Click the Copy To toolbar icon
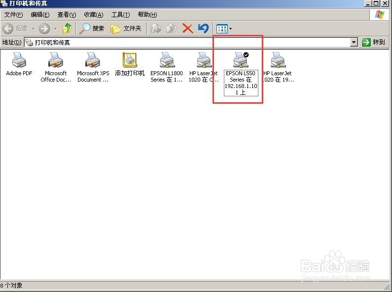The height and width of the screenshot is (292, 392). (172, 29)
